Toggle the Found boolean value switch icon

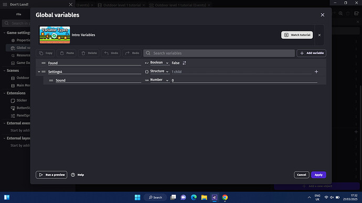[x=184, y=63]
